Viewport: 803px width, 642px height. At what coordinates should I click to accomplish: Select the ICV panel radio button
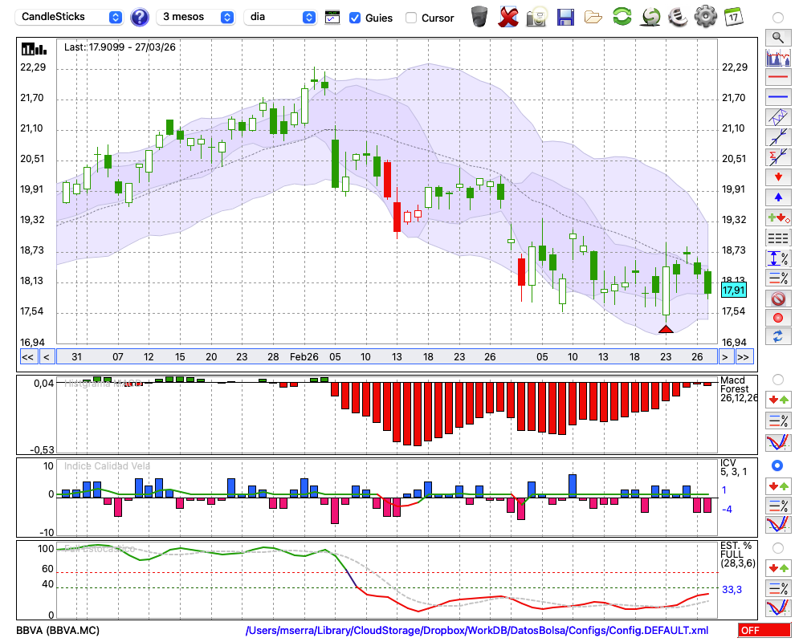coord(778,465)
